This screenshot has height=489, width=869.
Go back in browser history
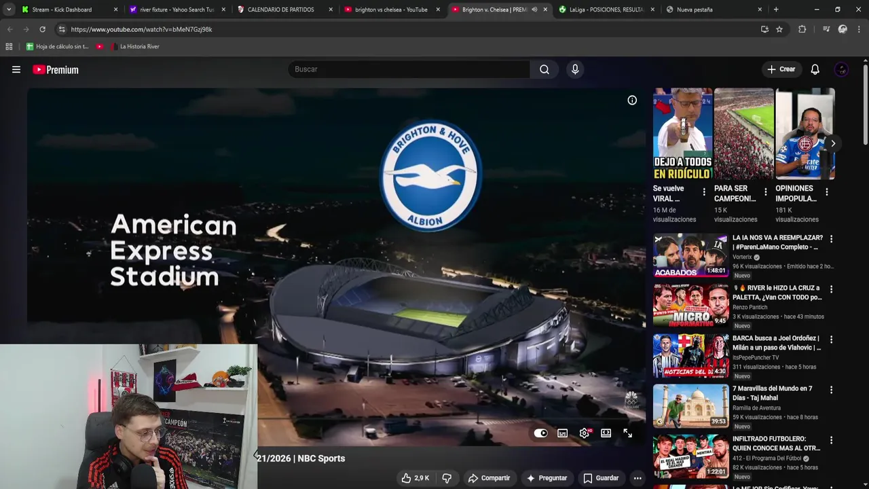(x=10, y=29)
